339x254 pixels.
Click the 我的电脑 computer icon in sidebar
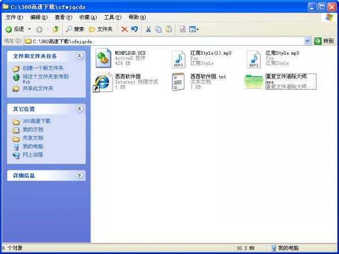pos(16,147)
